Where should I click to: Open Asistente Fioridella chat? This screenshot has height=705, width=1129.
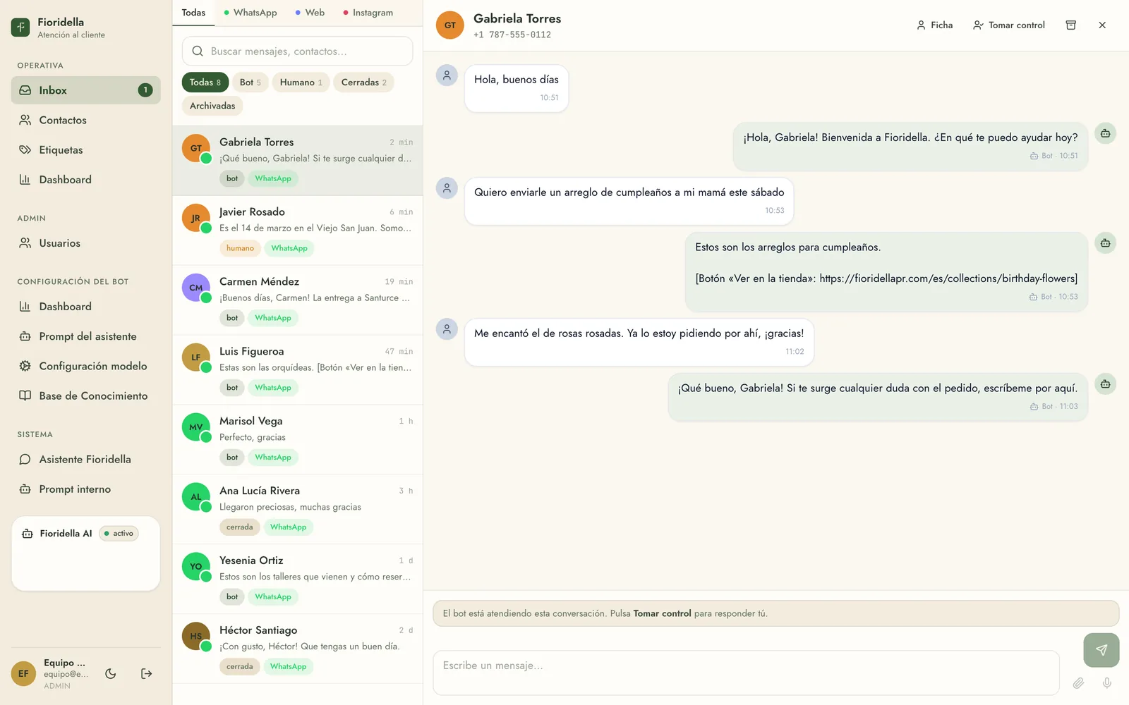pyautogui.click(x=85, y=459)
